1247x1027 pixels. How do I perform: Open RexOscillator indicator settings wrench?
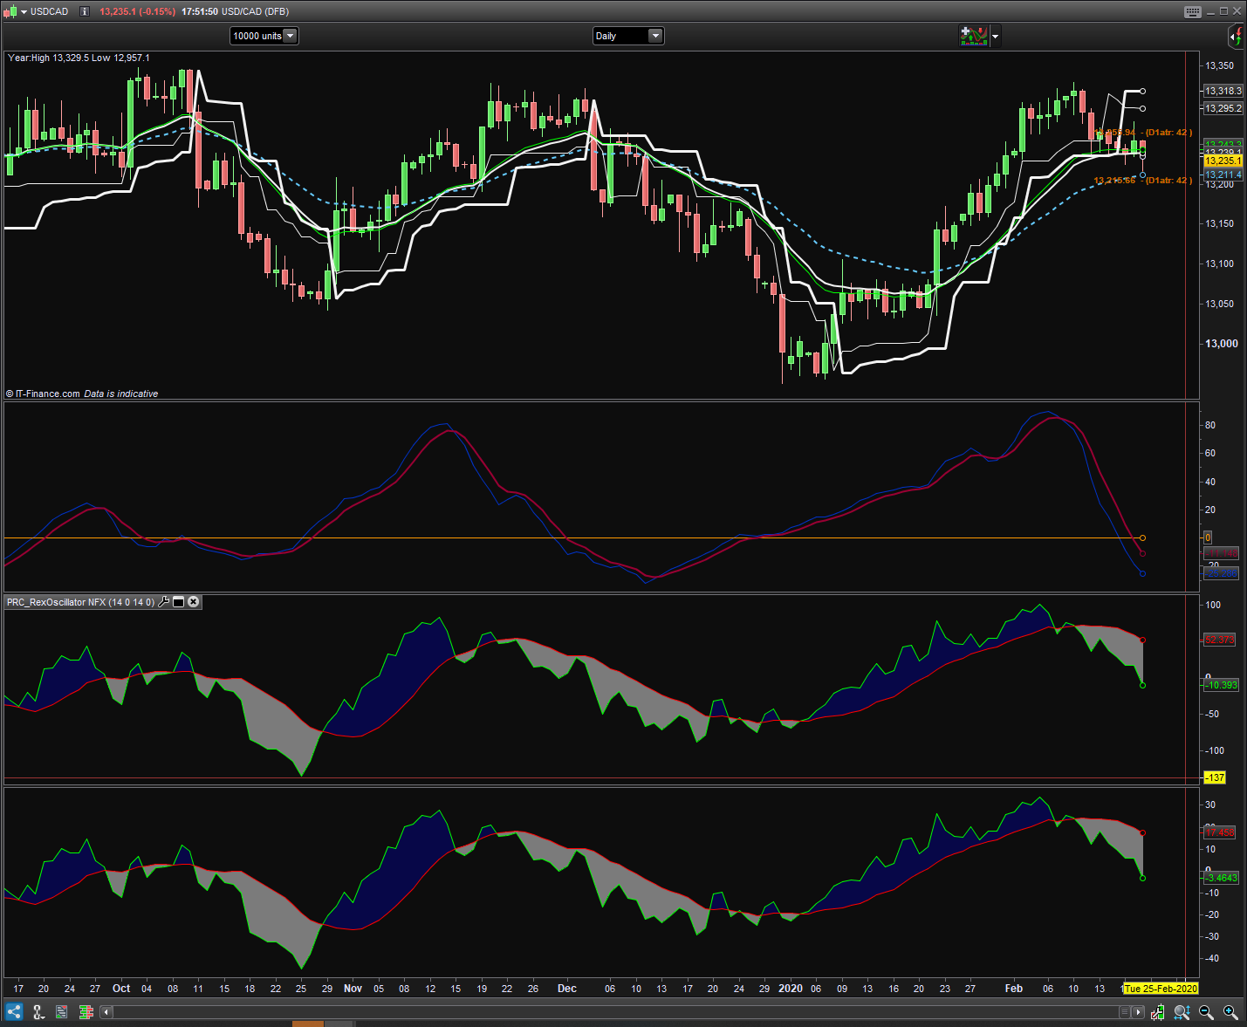click(x=163, y=602)
